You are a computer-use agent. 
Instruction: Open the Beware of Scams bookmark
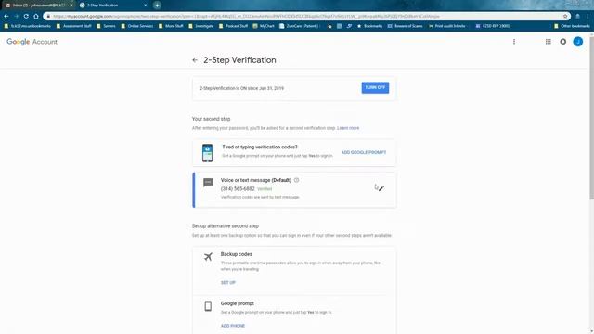[405, 26]
